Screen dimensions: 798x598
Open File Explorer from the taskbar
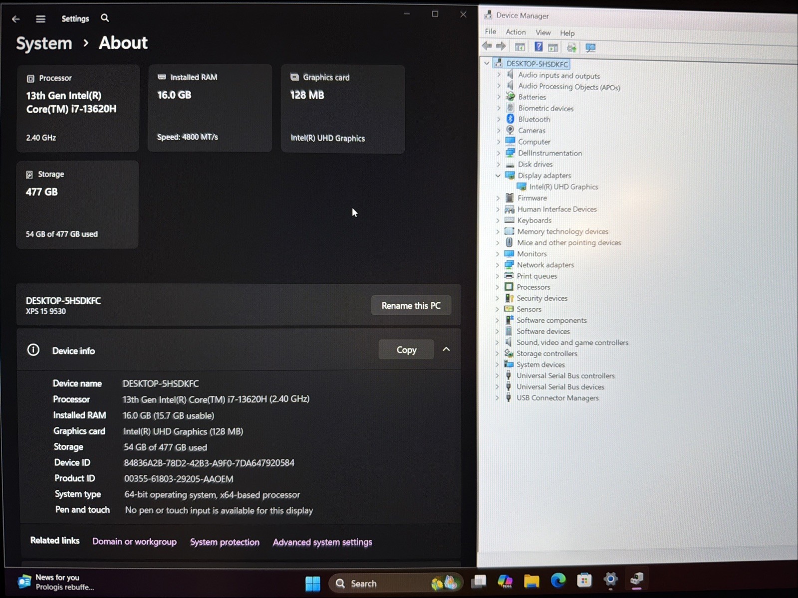coord(532,581)
